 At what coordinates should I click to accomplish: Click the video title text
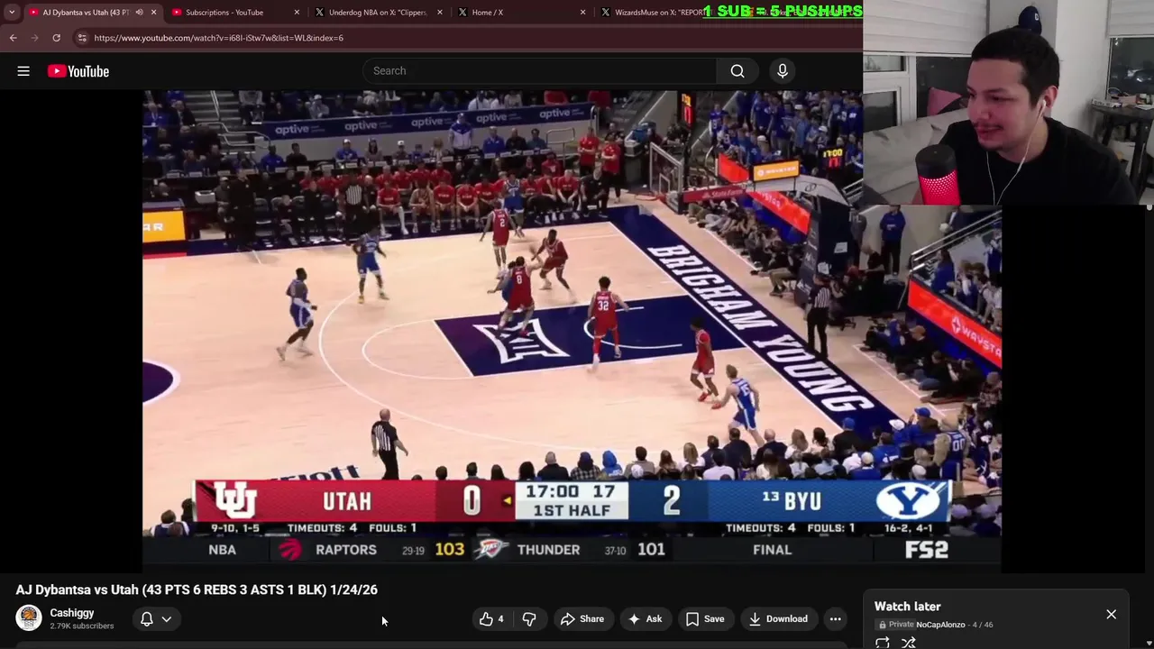coord(197,590)
